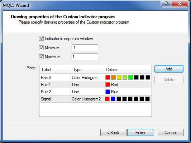
Task: Select the Rule2 label cell
Action: click(55, 92)
